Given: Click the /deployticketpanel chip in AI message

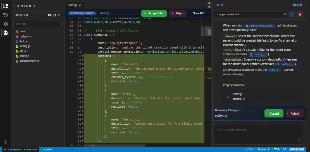Looking at the screenshot, I should 259,26.
